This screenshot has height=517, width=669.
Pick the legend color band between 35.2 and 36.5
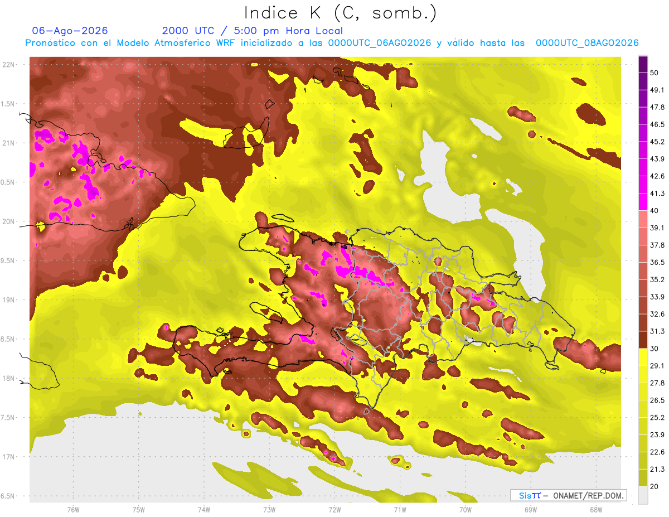(x=643, y=271)
